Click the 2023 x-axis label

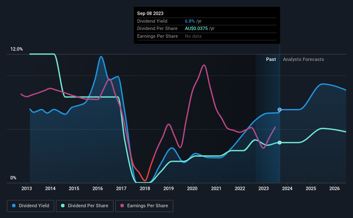click(x=264, y=188)
